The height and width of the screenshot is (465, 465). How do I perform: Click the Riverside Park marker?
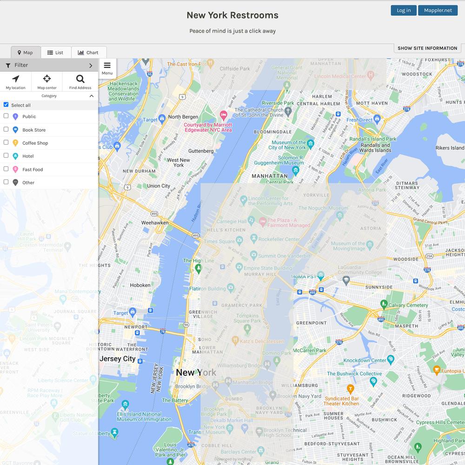(x=286, y=86)
